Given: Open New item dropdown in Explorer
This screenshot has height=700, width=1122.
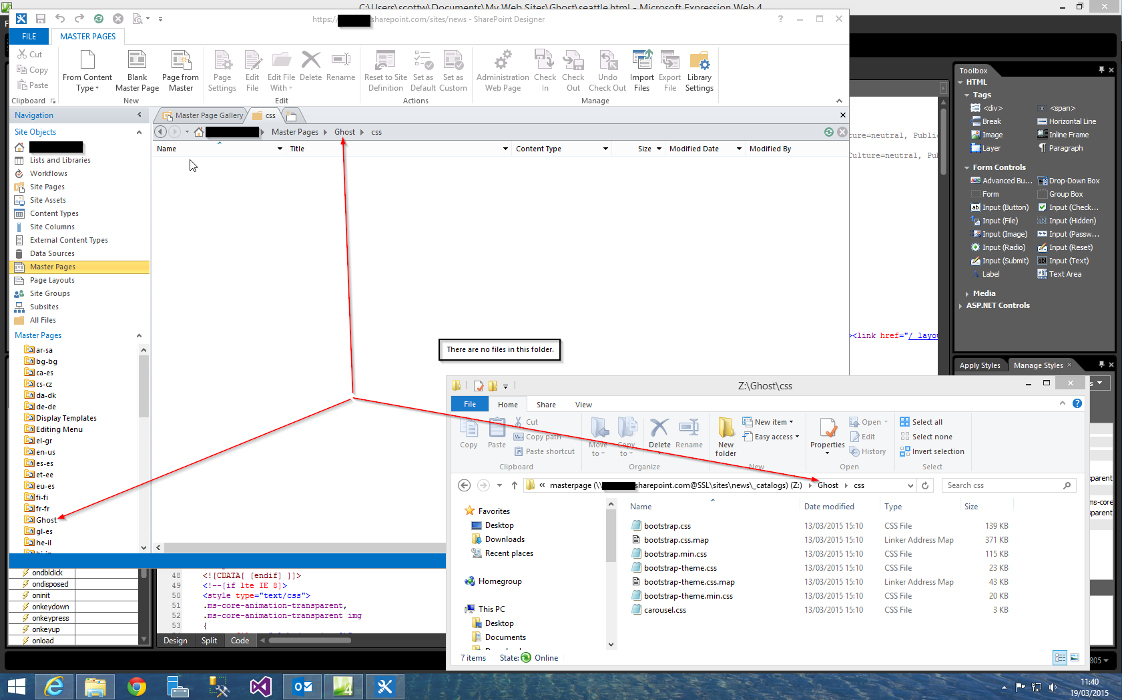Looking at the screenshot, I should coord(768,422).
